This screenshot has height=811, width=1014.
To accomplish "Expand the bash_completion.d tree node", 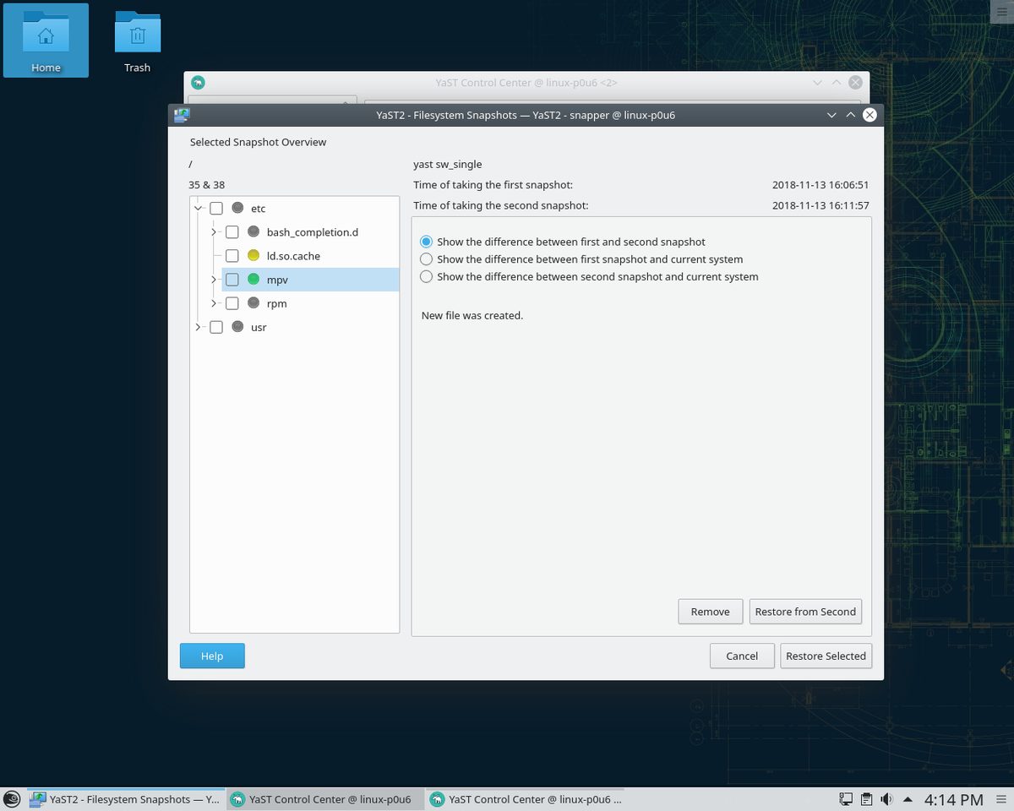I will pyautogui.click(x=214, y=231).
